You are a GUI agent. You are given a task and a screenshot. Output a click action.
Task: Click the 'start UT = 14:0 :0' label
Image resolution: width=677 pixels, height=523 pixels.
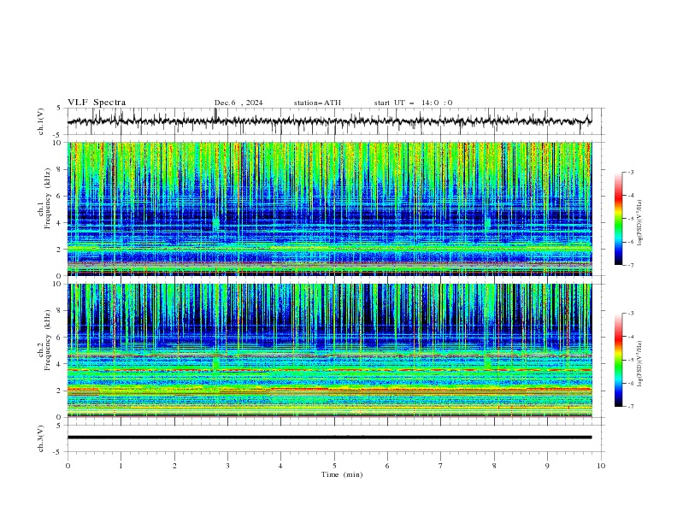tap(413, 103)
